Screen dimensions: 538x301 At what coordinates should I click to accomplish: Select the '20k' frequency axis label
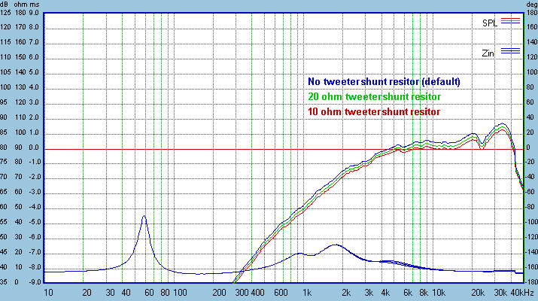click(477, 292)
